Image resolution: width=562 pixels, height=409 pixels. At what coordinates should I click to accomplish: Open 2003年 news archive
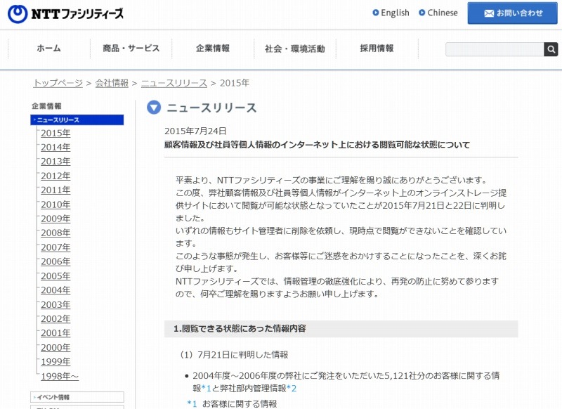coord(55,305)
